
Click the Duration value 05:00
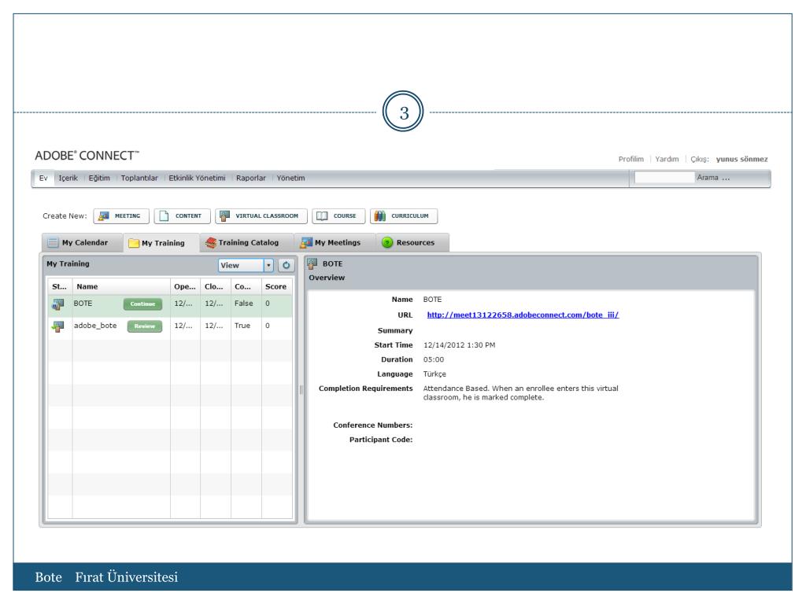[x=434, y=359]
